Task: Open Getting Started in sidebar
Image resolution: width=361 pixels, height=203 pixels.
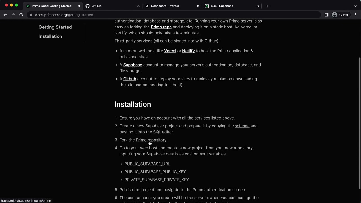Action: click(x=55, y=27)
